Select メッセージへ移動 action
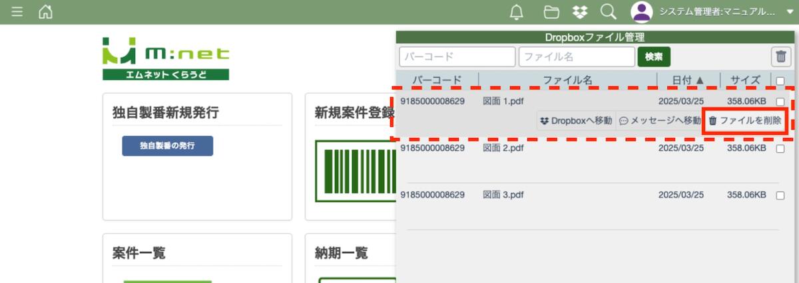The width and height of the screenshot is (799, 283). click(660, 121)
